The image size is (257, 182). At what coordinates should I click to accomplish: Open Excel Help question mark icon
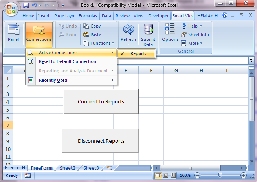pos(224,15)
